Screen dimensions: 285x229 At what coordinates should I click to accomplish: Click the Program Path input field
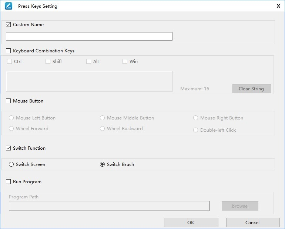tap(109, 206)
